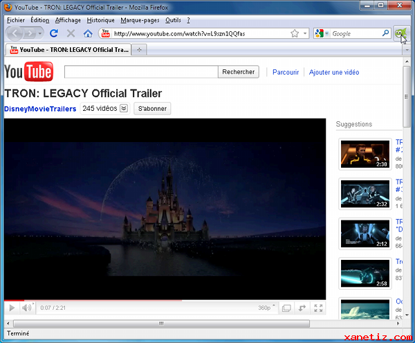415x343 pixels.
Task: Open the suggested video thumbnail lasting 2:30
Action: click(365, 154)
